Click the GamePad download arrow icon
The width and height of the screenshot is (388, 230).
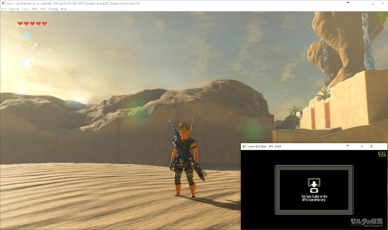(x=314, y=185)
